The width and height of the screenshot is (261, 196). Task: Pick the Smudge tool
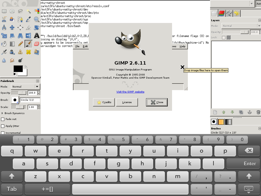[12, 60]
